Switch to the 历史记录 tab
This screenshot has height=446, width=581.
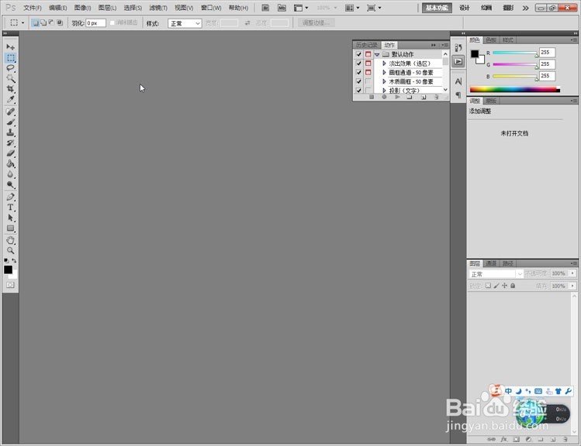(366, 45)
